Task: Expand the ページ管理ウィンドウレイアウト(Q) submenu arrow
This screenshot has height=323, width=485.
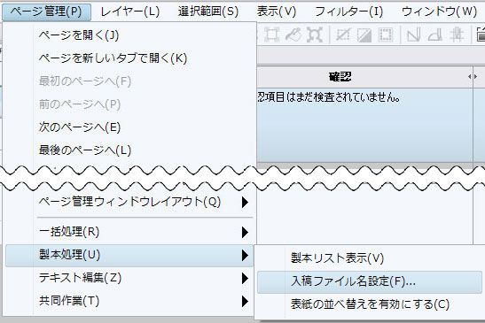Action: pyautogui.click(x=245, y=203)
